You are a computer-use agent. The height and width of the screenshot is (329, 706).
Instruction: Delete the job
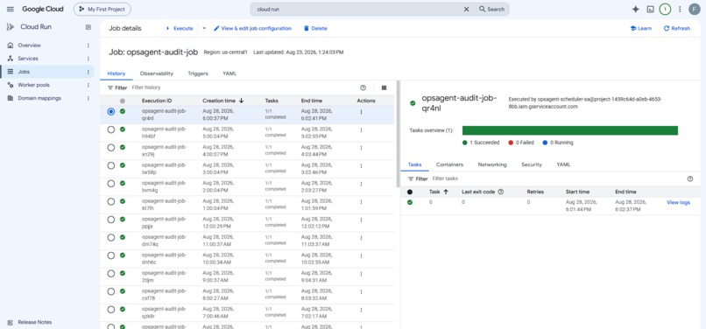pos(315,28)
